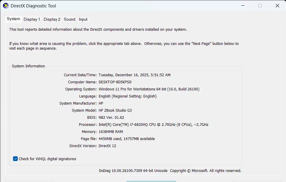286x182 pixels.
Task: Click the Intel Core i7-6820HQ processor text
Action: tap(153, 125)
